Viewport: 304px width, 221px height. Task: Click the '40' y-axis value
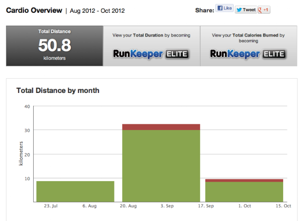(27, 107)
